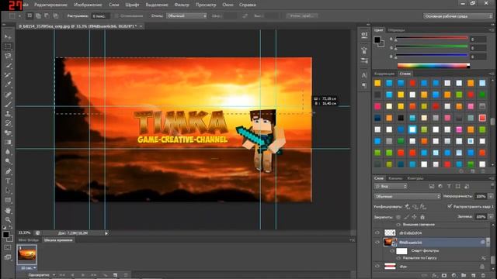The height and width of the screenshot is (279, 497).
Task: Toggle Gaussian Blur filter visibility
Action: 398,258
